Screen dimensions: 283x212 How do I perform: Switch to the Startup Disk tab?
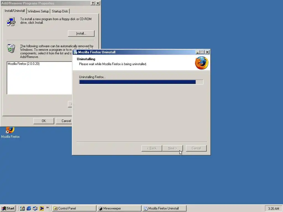[60, 11]
